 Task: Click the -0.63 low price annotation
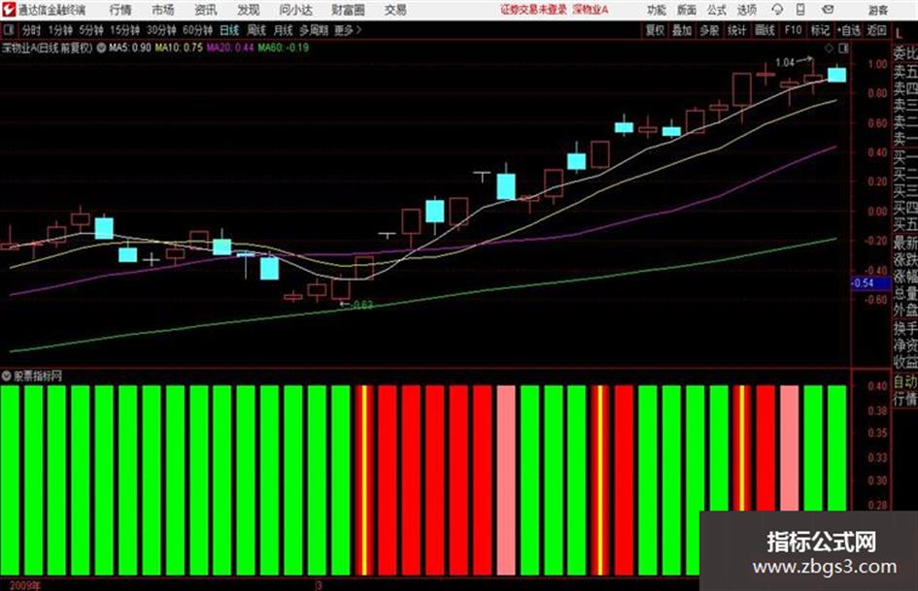click(x=363, y=305)
